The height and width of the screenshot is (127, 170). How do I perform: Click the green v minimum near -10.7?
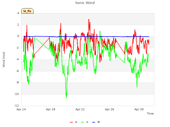coord(66,98)
